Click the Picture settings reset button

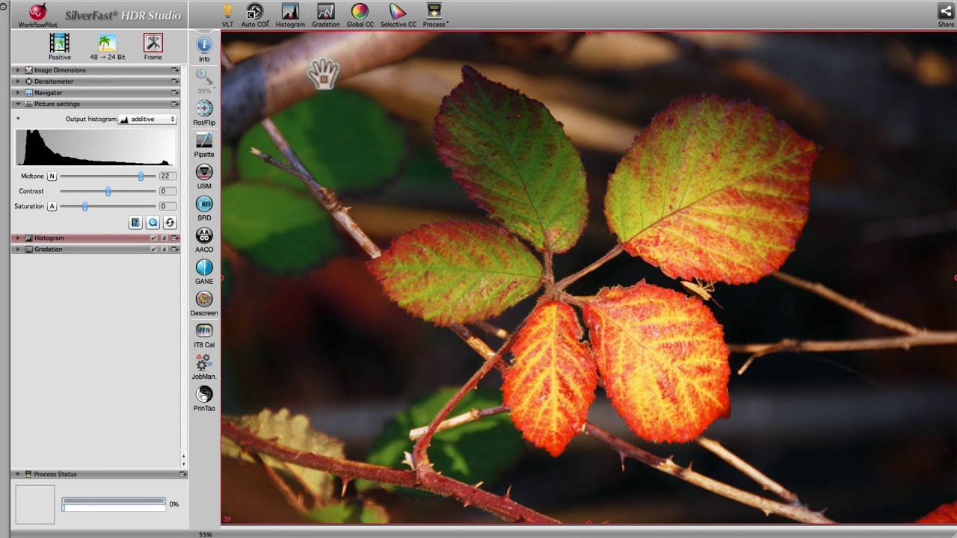pos(170,223)
